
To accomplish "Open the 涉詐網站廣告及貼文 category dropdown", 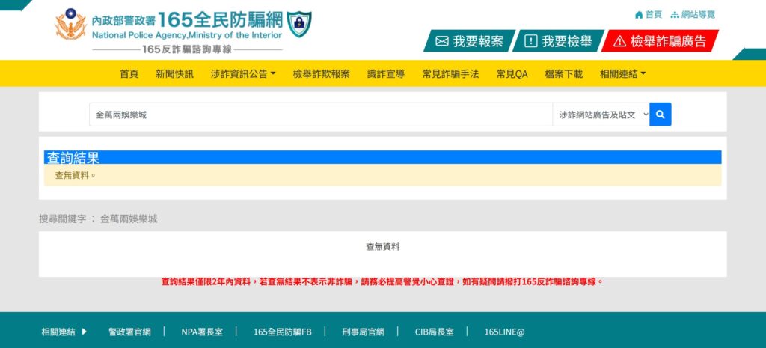I will pos(601,115).
